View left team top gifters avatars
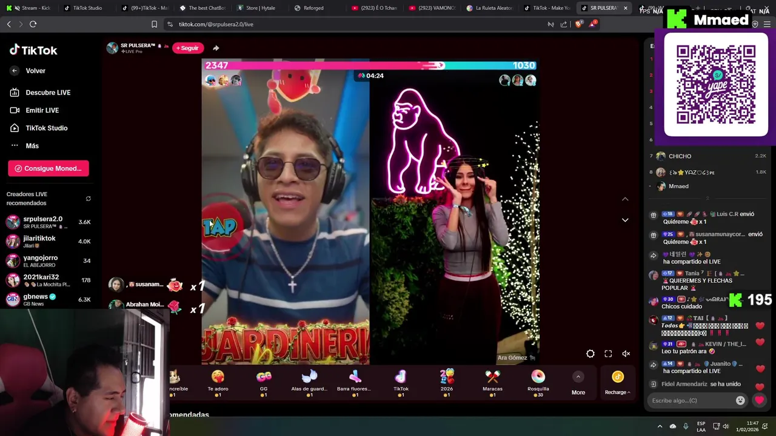 pos(223,81)
